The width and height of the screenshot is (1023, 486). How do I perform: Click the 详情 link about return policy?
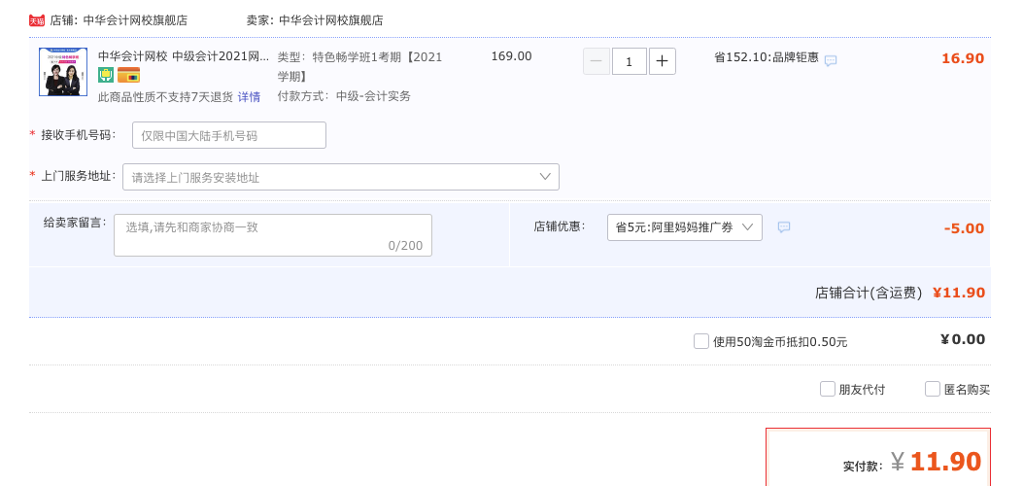coord(249,97)
